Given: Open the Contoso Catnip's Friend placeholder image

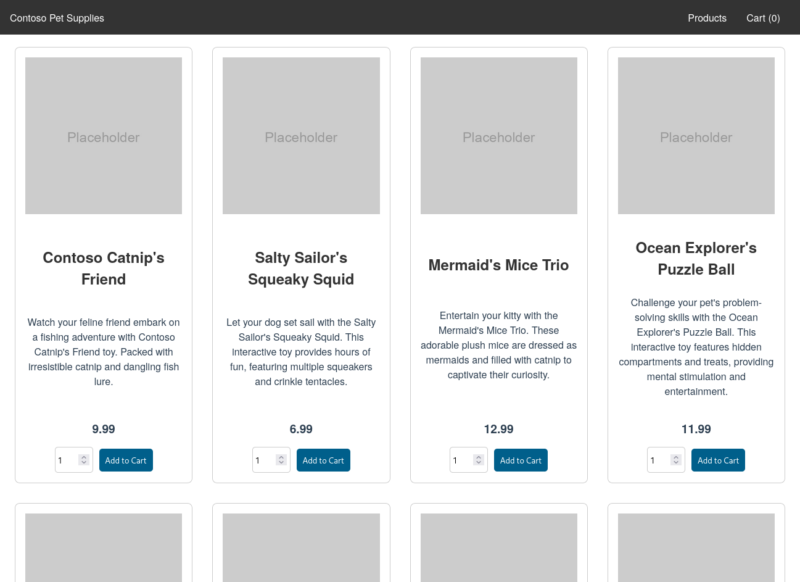Looking at the screenshot, I should pyautogui.click(x=103, y=136).
